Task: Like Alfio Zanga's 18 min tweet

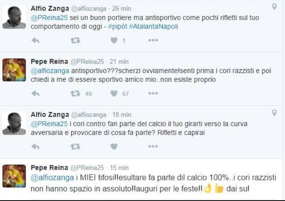Action: (x=114, y=146)
